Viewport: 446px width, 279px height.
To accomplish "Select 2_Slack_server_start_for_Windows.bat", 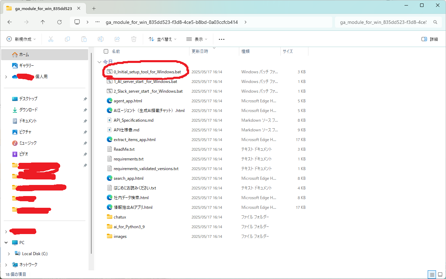I will 148,91.
